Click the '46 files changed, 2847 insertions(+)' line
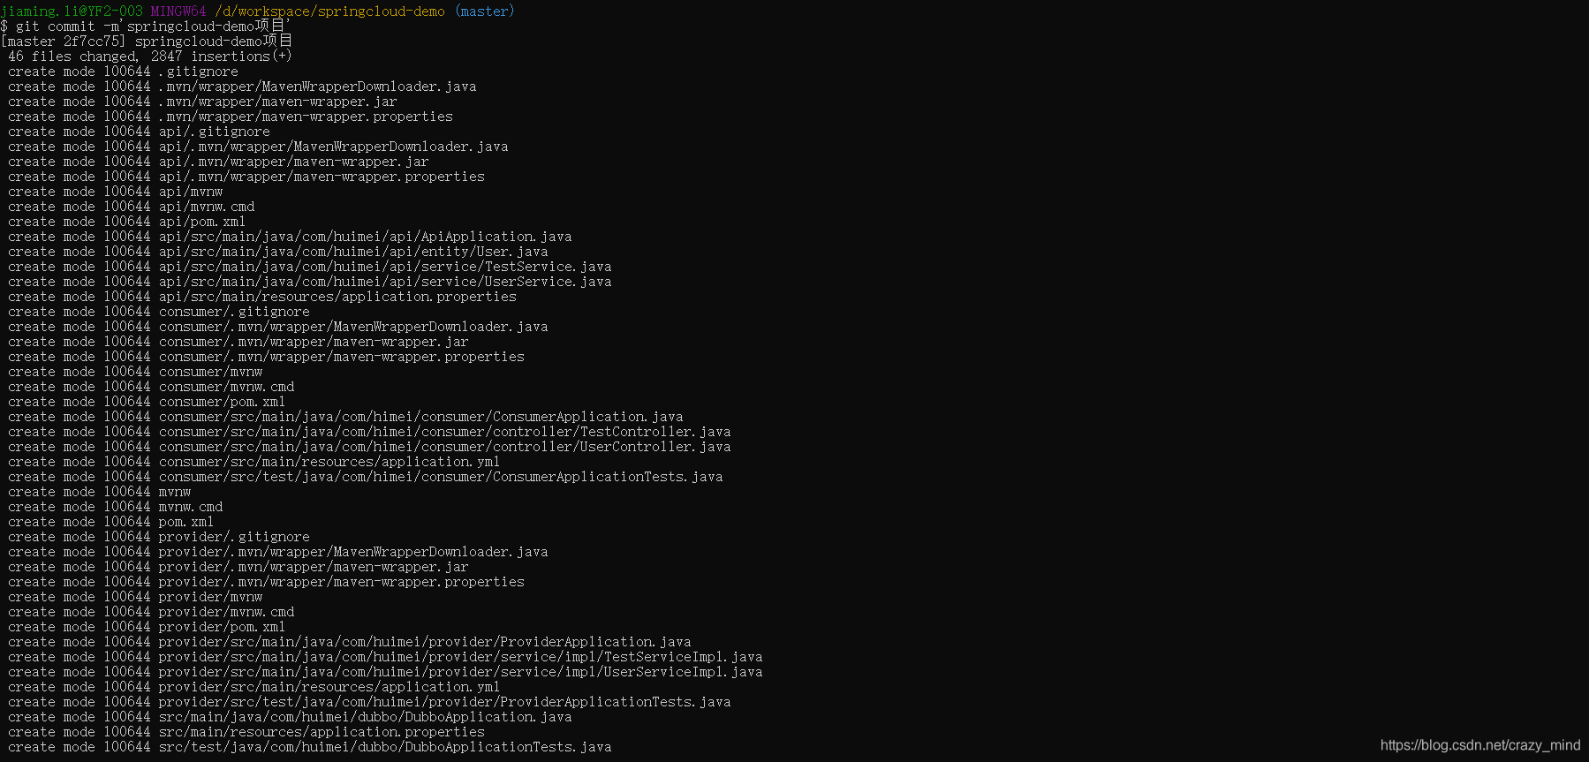 [149, 57]
